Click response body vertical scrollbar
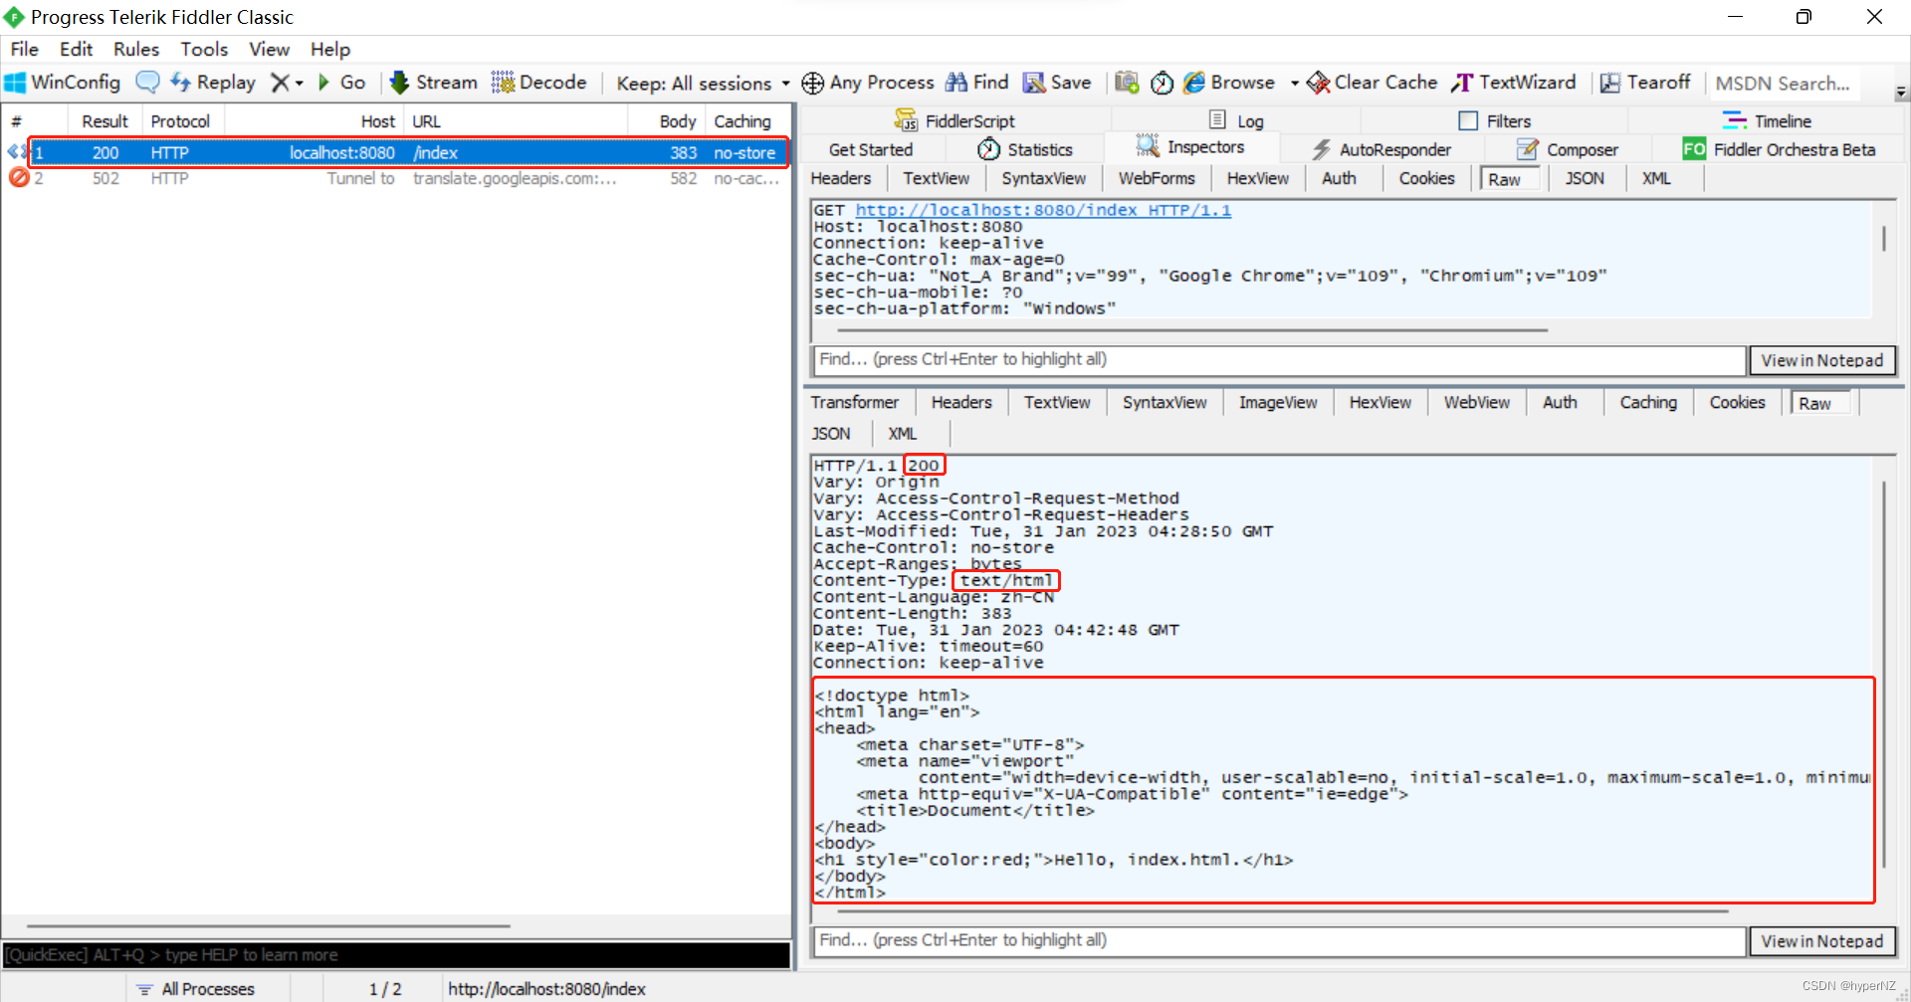The width and height of the screenshot is (1911, 1002). (1884, 675)
